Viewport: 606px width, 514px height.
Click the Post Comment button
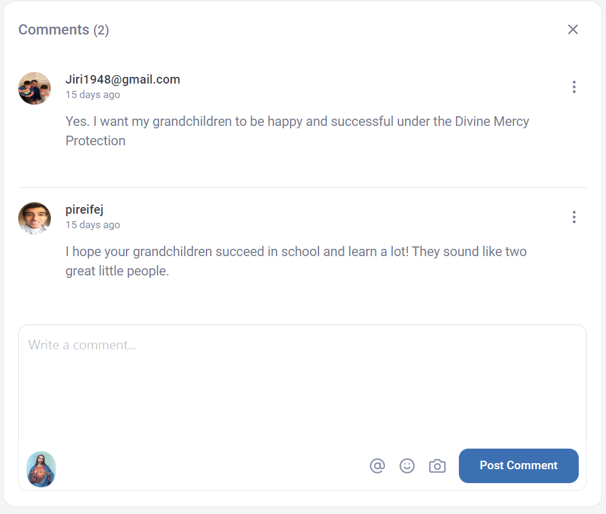pyautogui.click(x=518, y=466)
